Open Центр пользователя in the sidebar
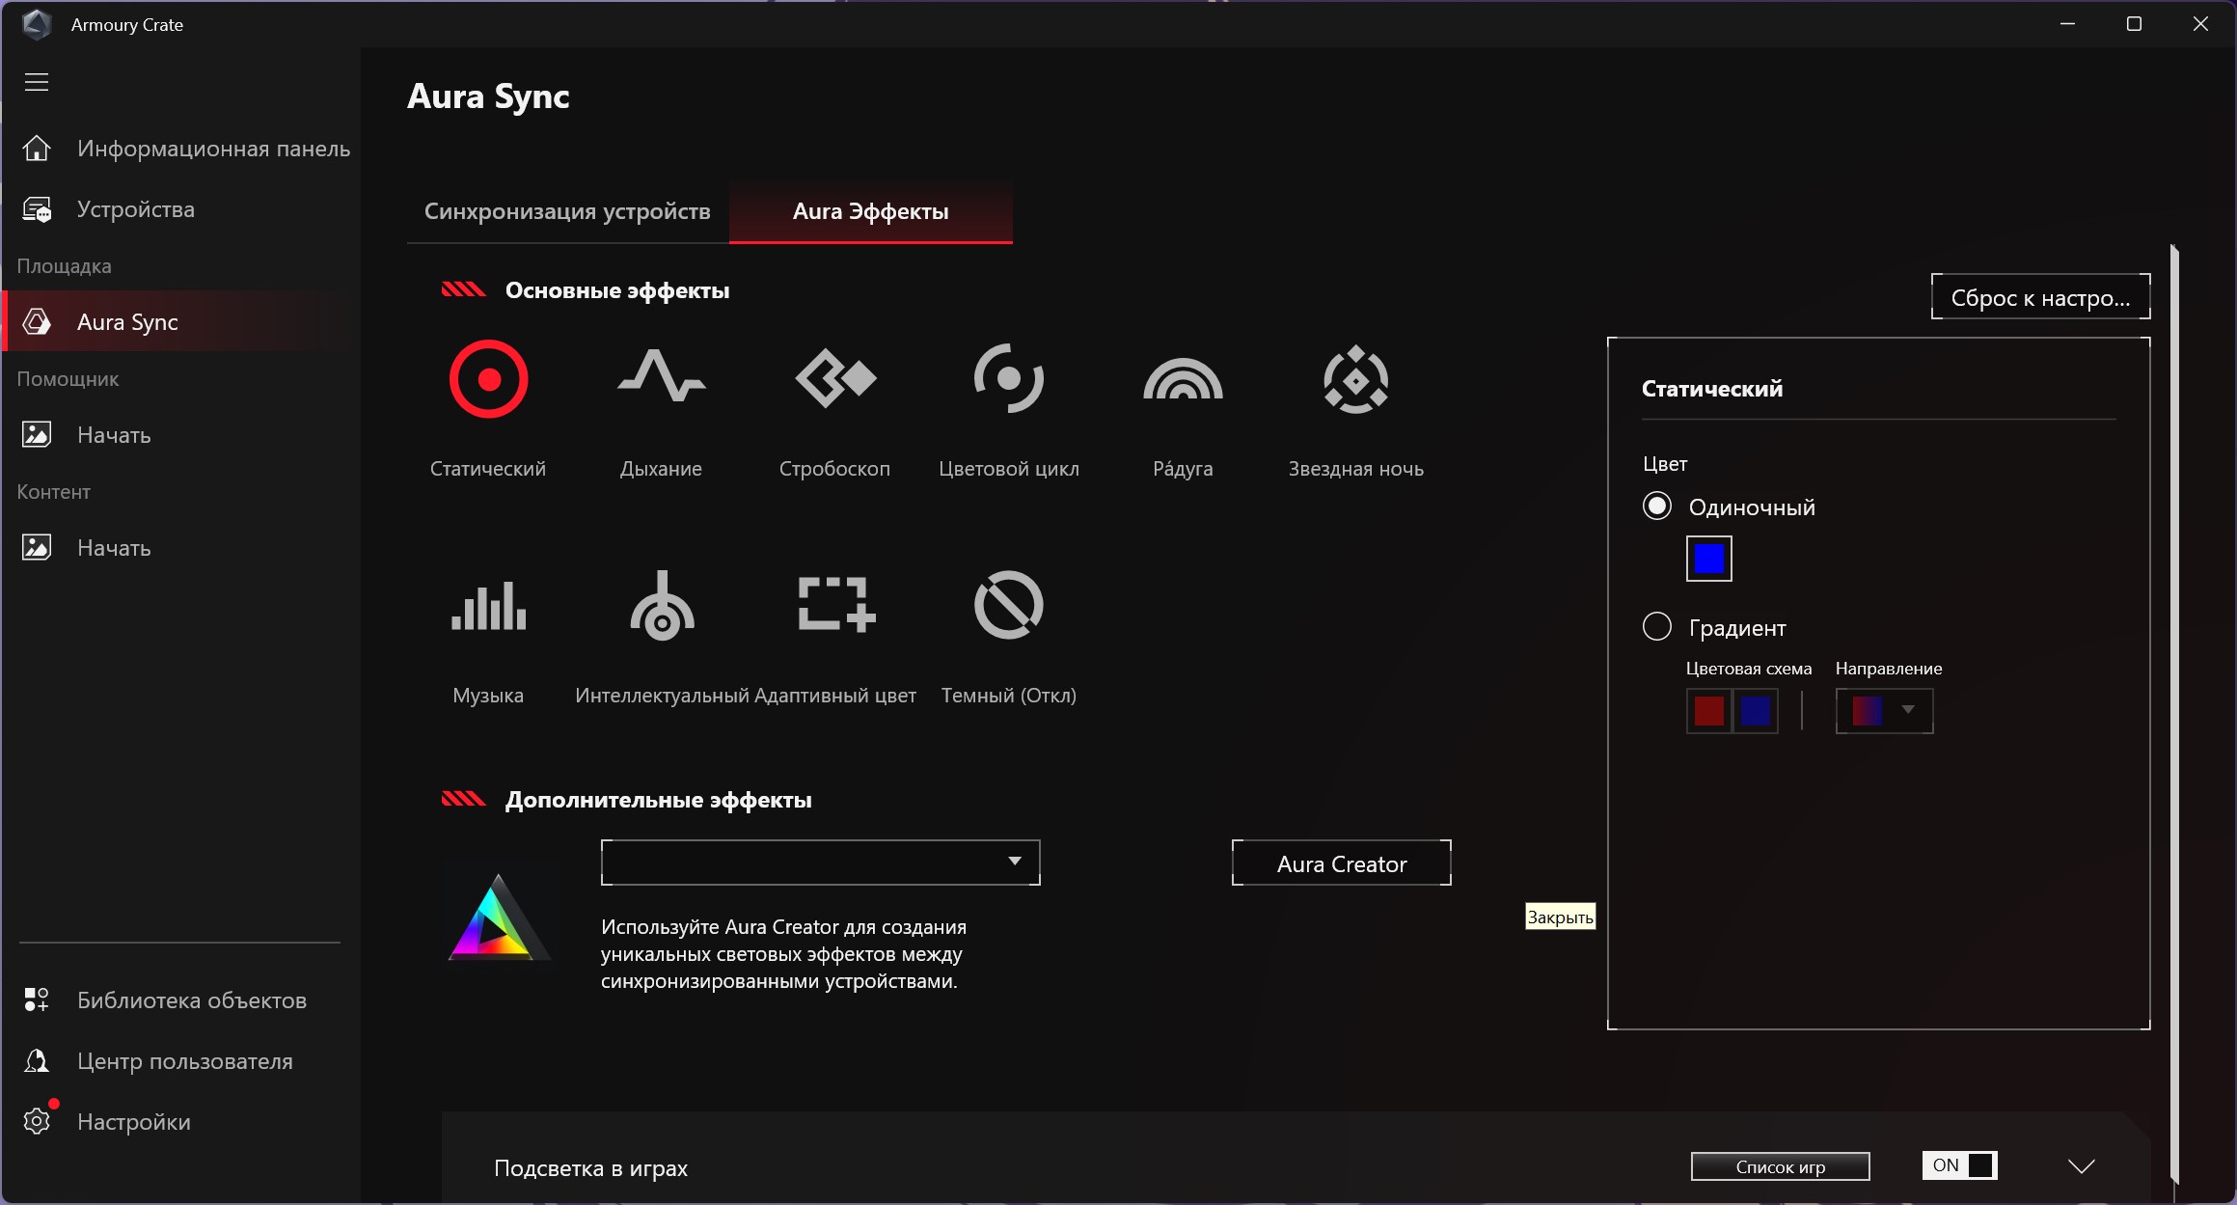 [183, 1061]
